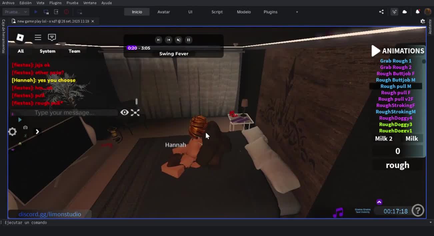Viewport: 434px width, 236px height.
Task: Switch to the Script tab
Action: pyautogui.click(x=217, y=12)
